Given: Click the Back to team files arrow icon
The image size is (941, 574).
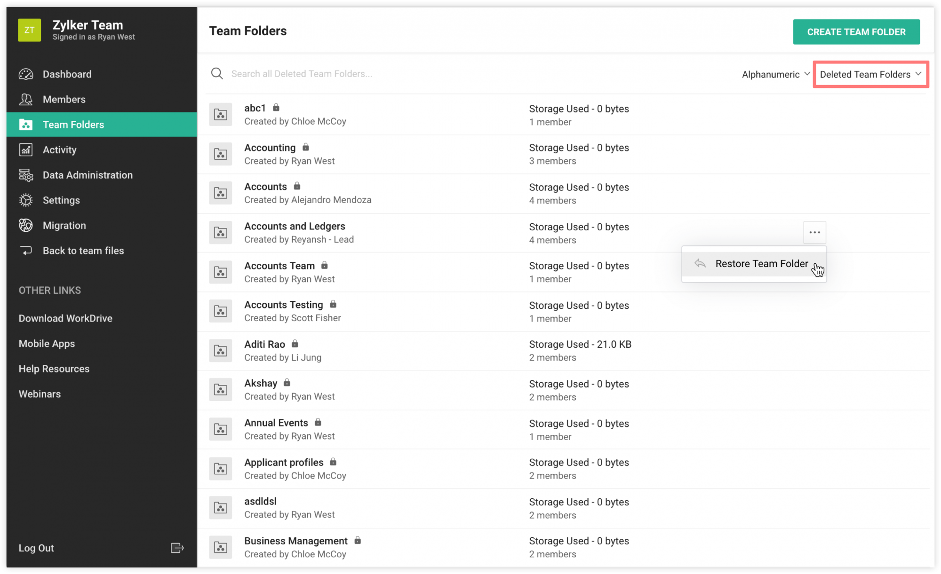Looking at the screenshot, I should pos(26,251).
